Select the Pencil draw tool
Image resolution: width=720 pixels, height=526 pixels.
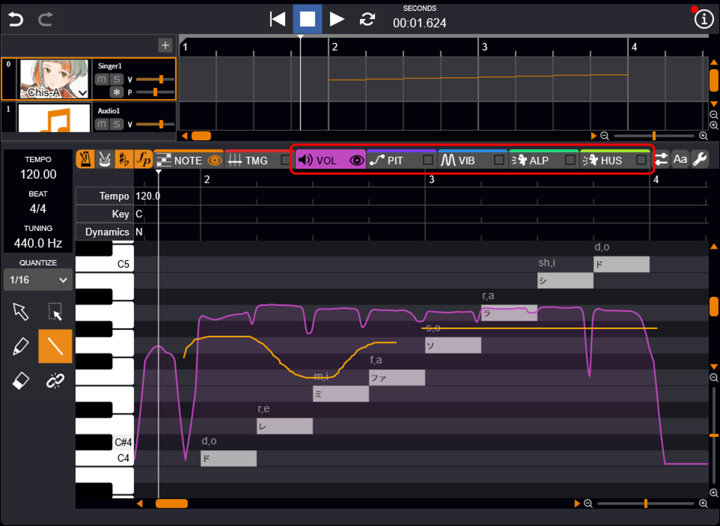click(x=20, y=347)
